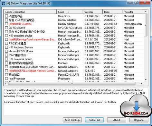152x126 pixels.
Task: Select the Intel(R) HD Graphics driver name
Action: [20, 24]
